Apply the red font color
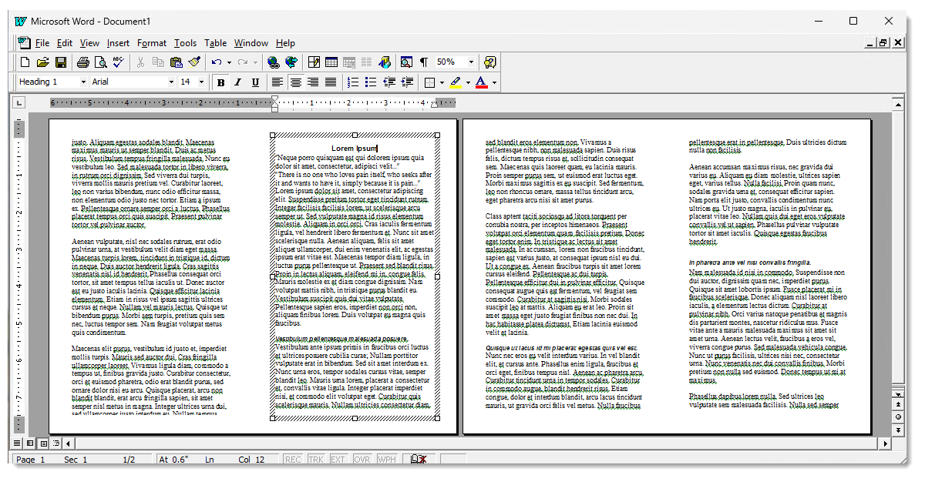The width and height of the screenshot is (925, 485). tap(481, 82)
